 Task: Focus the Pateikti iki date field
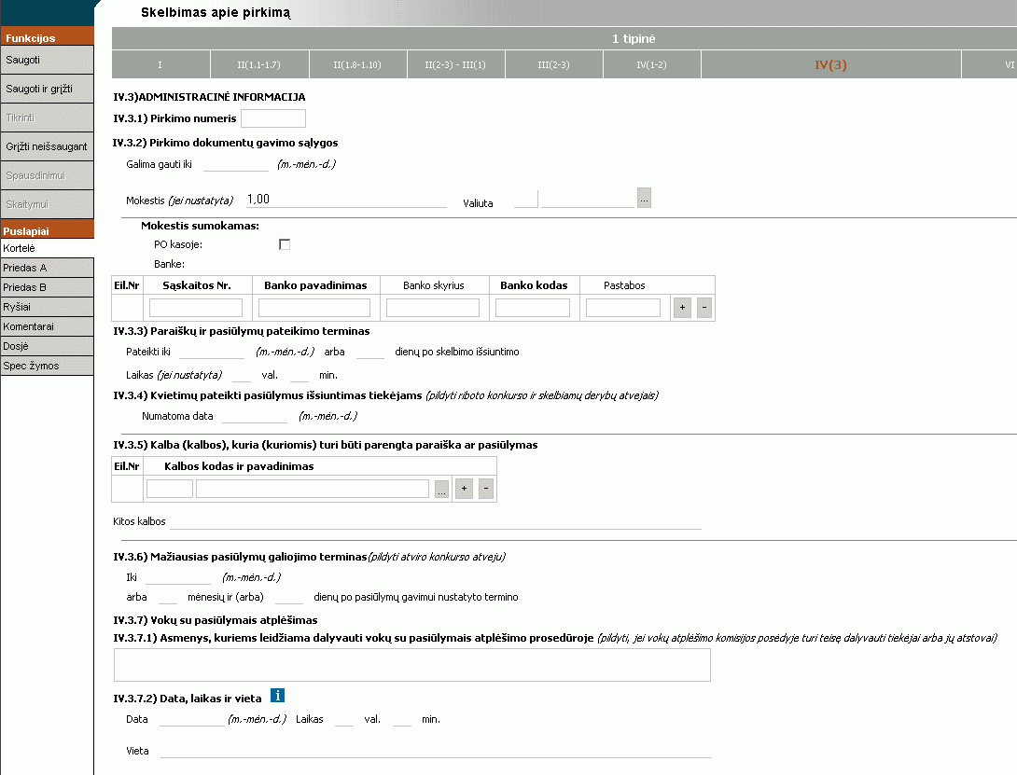pyautogui.click(x=212, y=352)
